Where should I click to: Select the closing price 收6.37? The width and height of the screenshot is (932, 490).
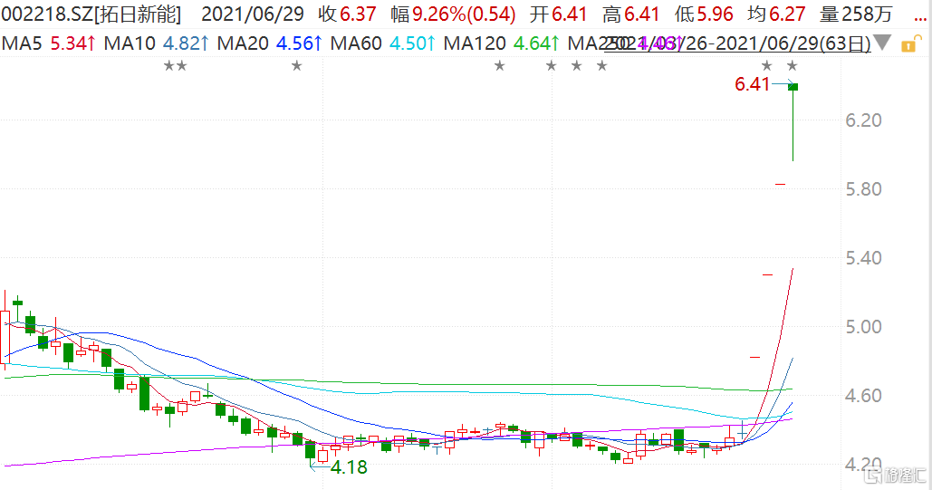[x=347, y=14]
